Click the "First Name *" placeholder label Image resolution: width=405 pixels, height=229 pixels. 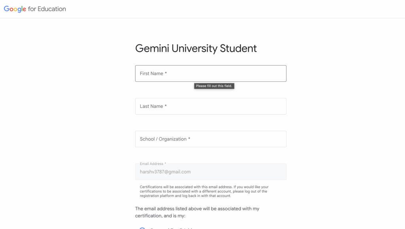(153, 73)
